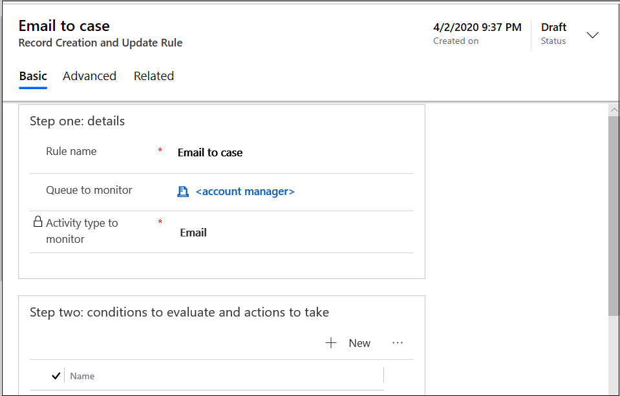
Task: Click the lock icon beside Activity type
Action: click(x=37, y=222)
